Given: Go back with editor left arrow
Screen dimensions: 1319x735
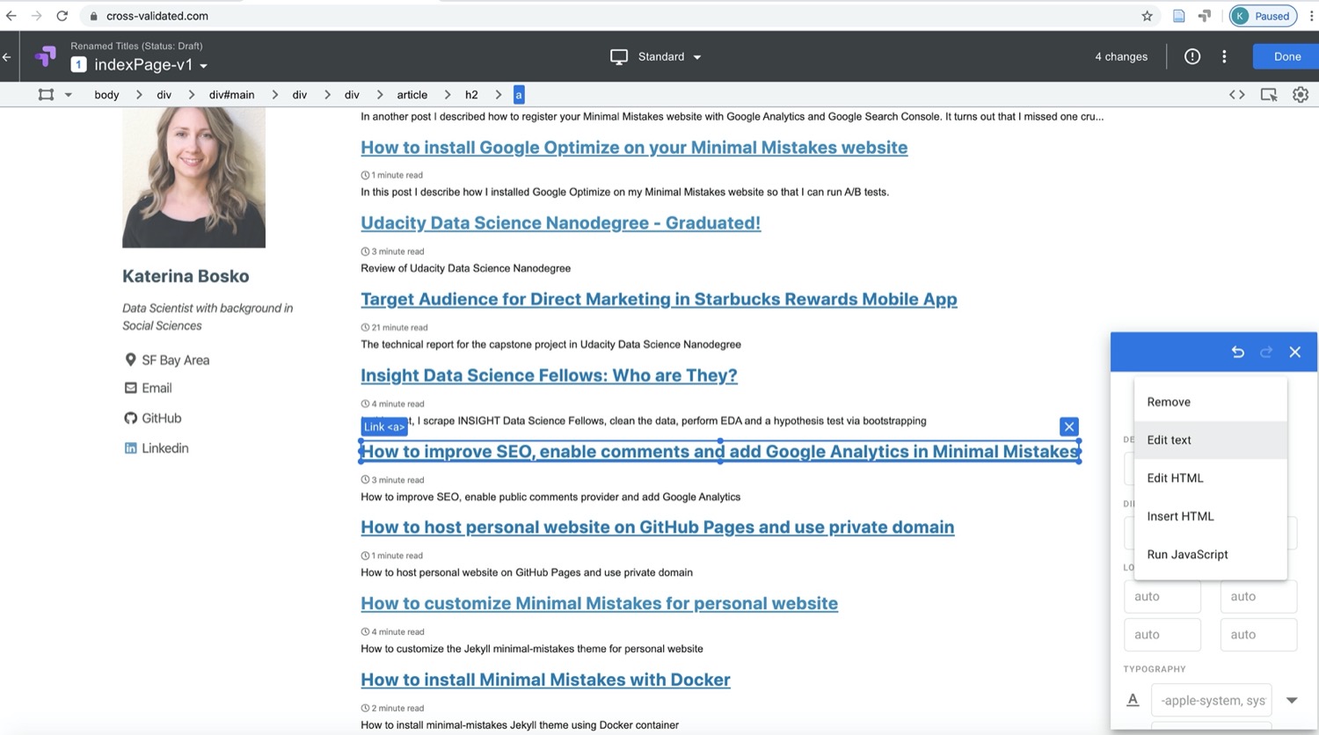Looking at the screenshot, I should coord(7,56).
